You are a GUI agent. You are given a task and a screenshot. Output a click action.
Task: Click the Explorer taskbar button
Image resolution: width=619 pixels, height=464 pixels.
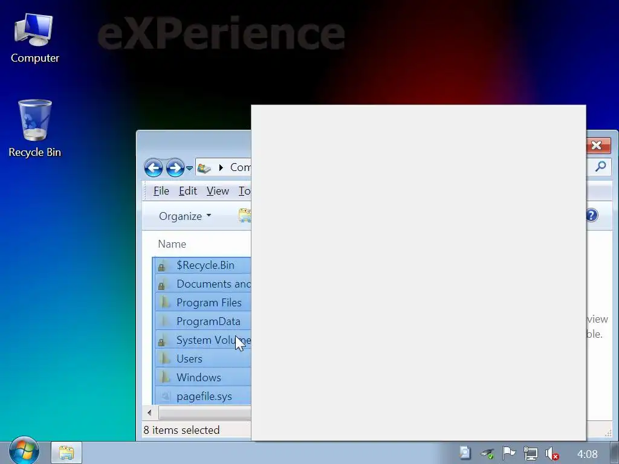pos(66,453)
